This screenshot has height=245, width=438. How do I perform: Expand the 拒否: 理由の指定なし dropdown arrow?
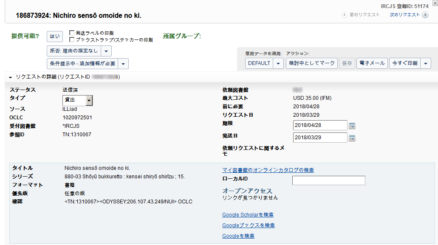tap(106, 51)
